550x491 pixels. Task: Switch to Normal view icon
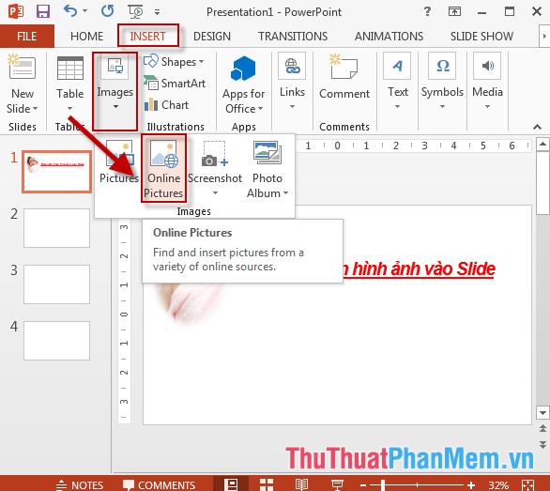tap(231, 484)
